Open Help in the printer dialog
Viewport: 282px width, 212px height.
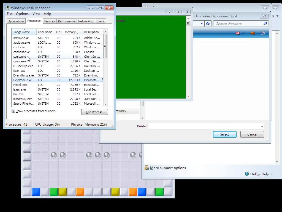[262, 33]
